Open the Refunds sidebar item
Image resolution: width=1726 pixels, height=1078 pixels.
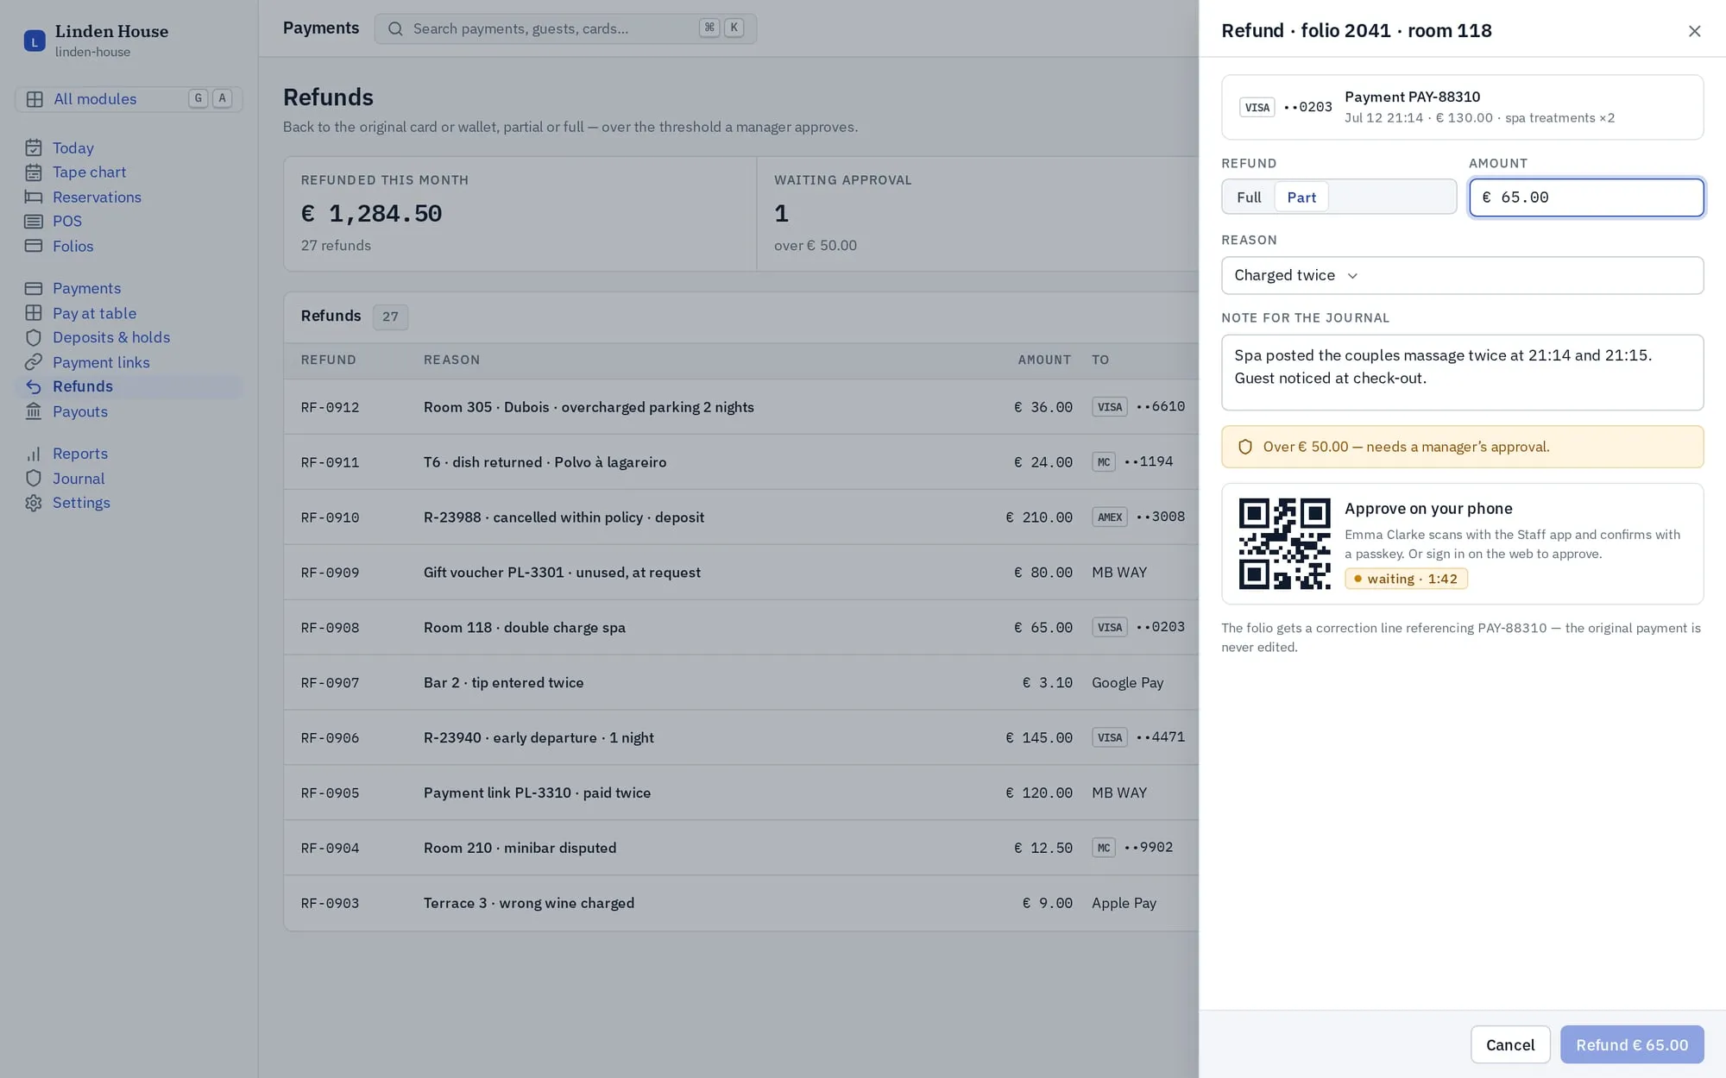click(128, 386)
